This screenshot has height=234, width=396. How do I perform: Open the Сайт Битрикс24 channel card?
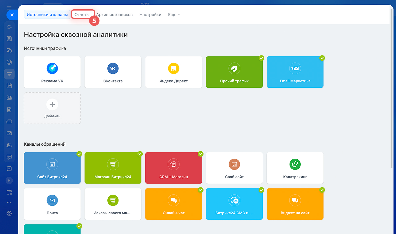click(x=52, y=168)
